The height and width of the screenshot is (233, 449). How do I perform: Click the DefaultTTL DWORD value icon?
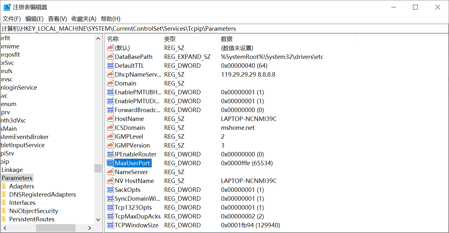[110, 66]
